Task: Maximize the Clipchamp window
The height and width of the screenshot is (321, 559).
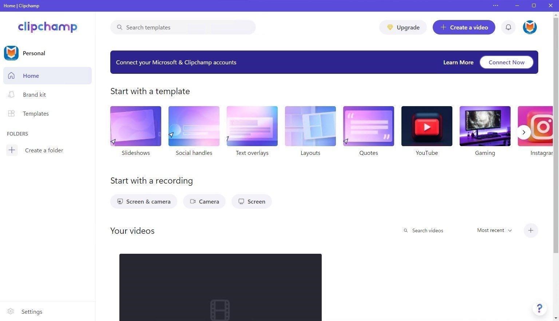Action: pos(534,5)
